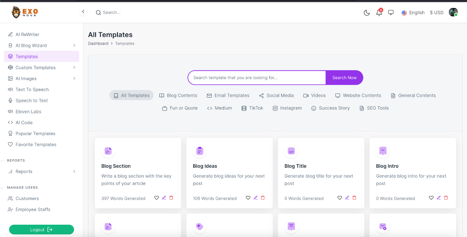
Task: Filter by Instagram category
Action: pos(287,108)
